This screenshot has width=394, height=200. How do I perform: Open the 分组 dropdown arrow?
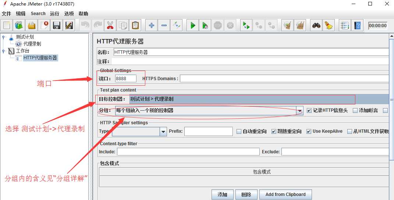click(300, 111)
